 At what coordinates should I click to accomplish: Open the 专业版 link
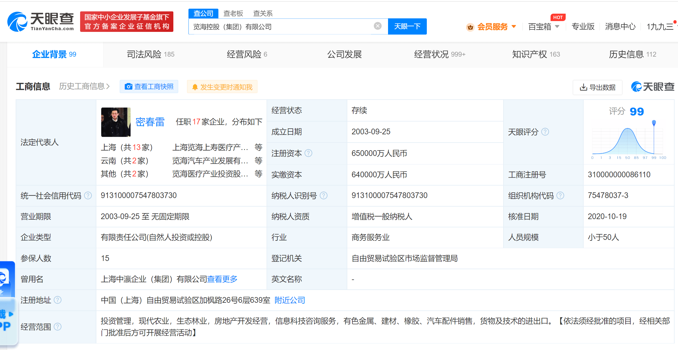[x=583, y=26]
